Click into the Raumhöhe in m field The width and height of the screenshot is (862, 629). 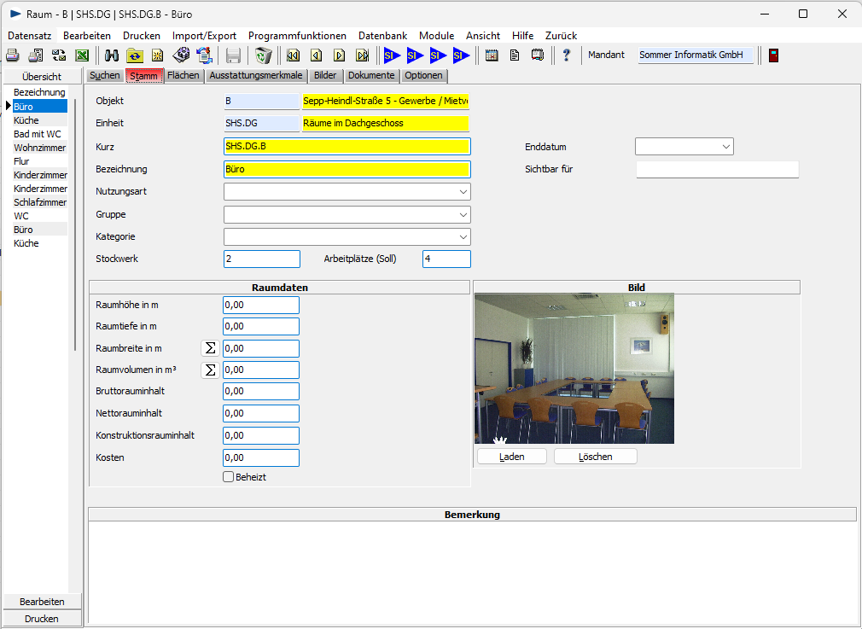click(261, 305)
